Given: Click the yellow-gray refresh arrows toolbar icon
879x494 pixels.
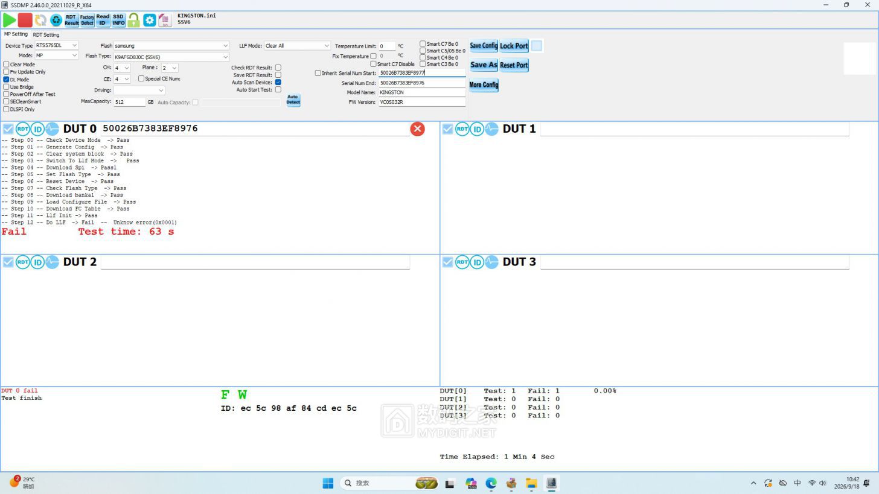Looking at the screenshot, I should pyautogui.click(x=40, y=20).
